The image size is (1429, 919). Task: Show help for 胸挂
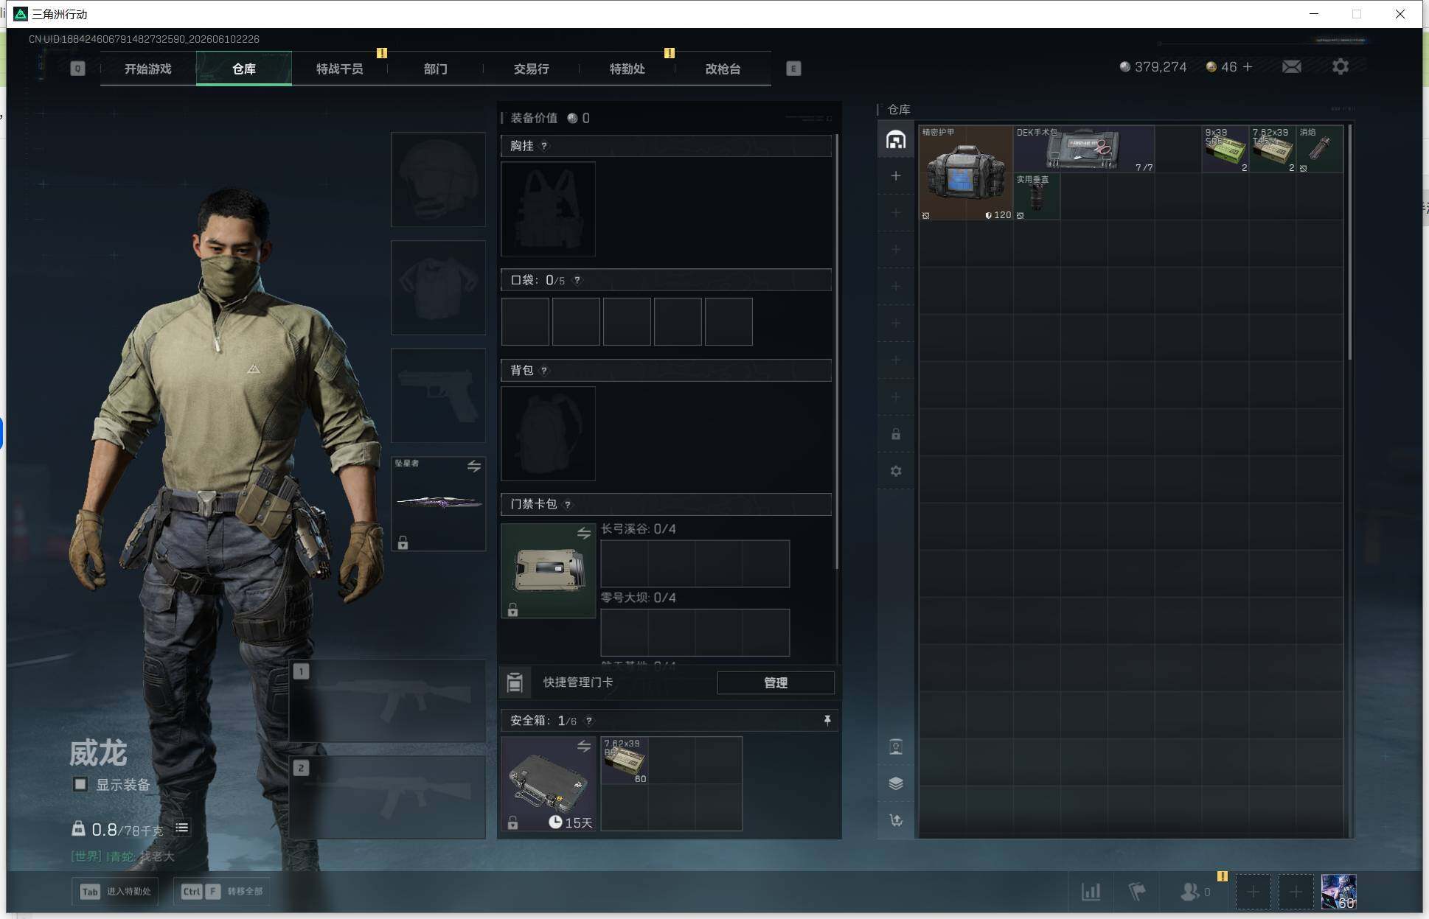click(544, 146)
